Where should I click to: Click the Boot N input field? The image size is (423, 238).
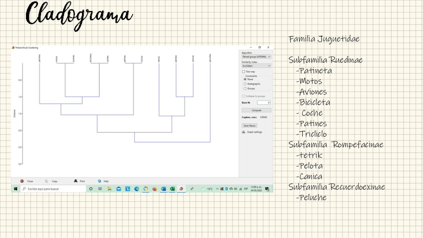(264, 102)
